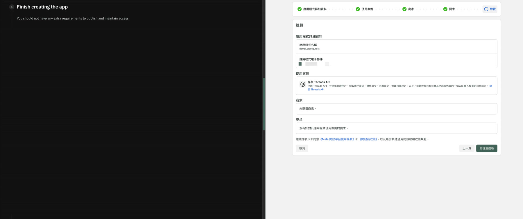Click the 前往主控板 button
This screenshot has height=219, width=523.
pyautogui.click(x=487, y=148)
